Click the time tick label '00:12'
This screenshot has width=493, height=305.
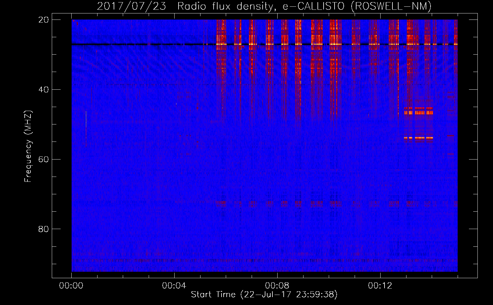click(x=380, y=286)
